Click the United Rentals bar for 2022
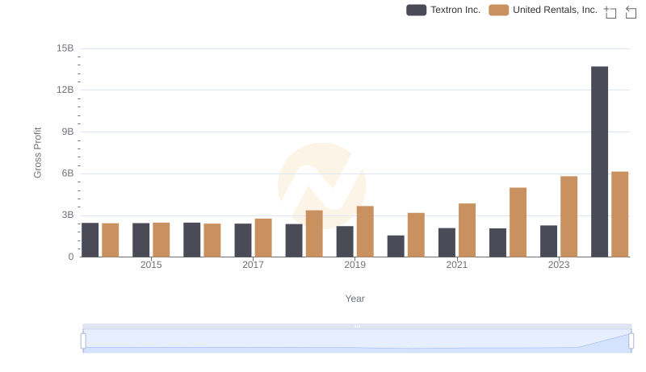 point(518,222)
